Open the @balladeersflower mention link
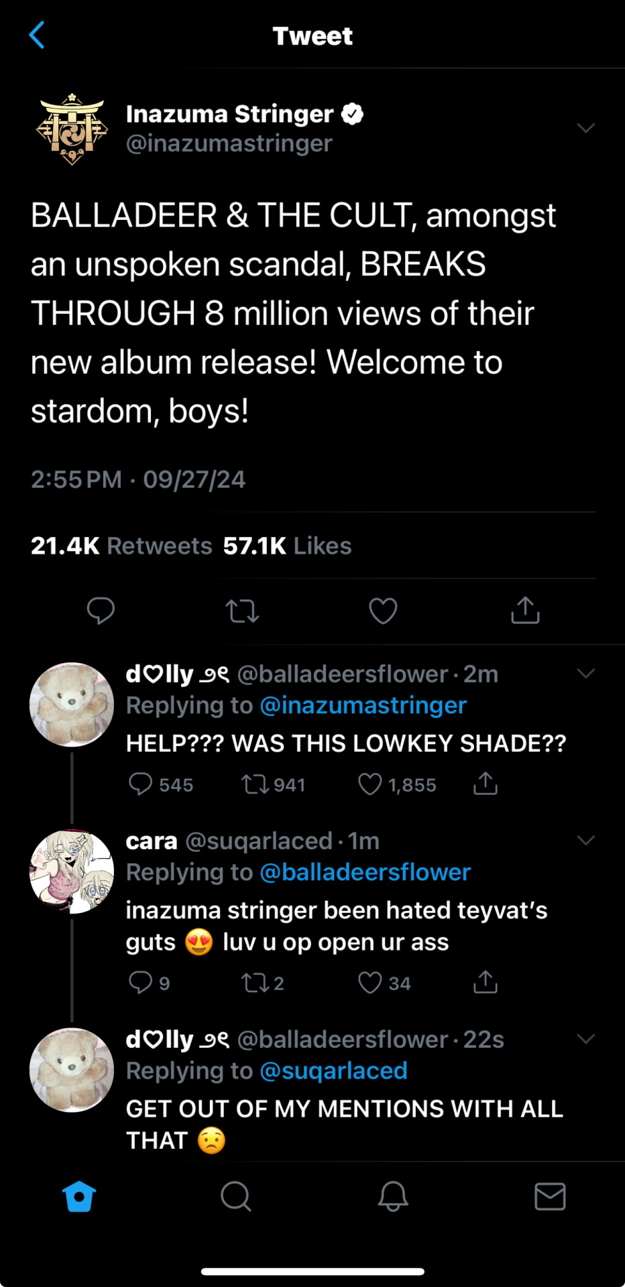This screenshot has width=625, height=1287. click(365, 873)
